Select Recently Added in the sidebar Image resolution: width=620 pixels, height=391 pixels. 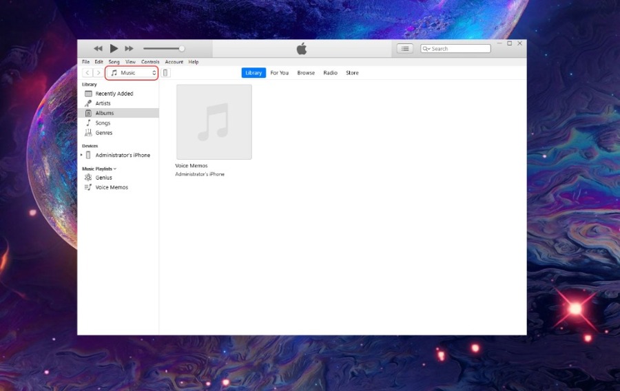coord(118,94)
